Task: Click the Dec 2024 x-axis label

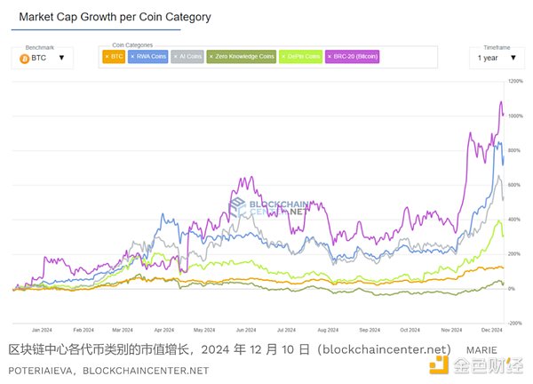Action: coord(492,330)
